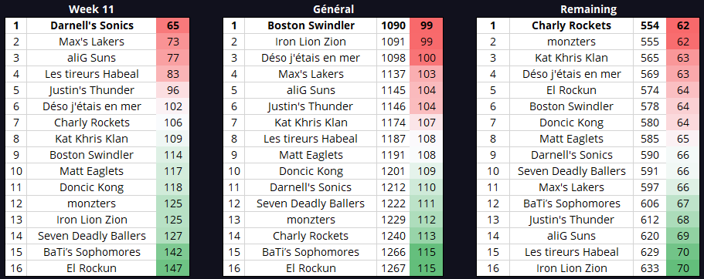Click Les tireurs Habeal in Week 11 table
The height and width of the screenshot is (279, 704).
pyautogui.click(x=92, y=74)
